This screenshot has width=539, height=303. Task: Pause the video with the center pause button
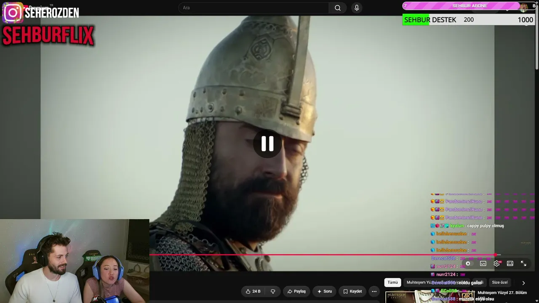(x=267, y=144)
